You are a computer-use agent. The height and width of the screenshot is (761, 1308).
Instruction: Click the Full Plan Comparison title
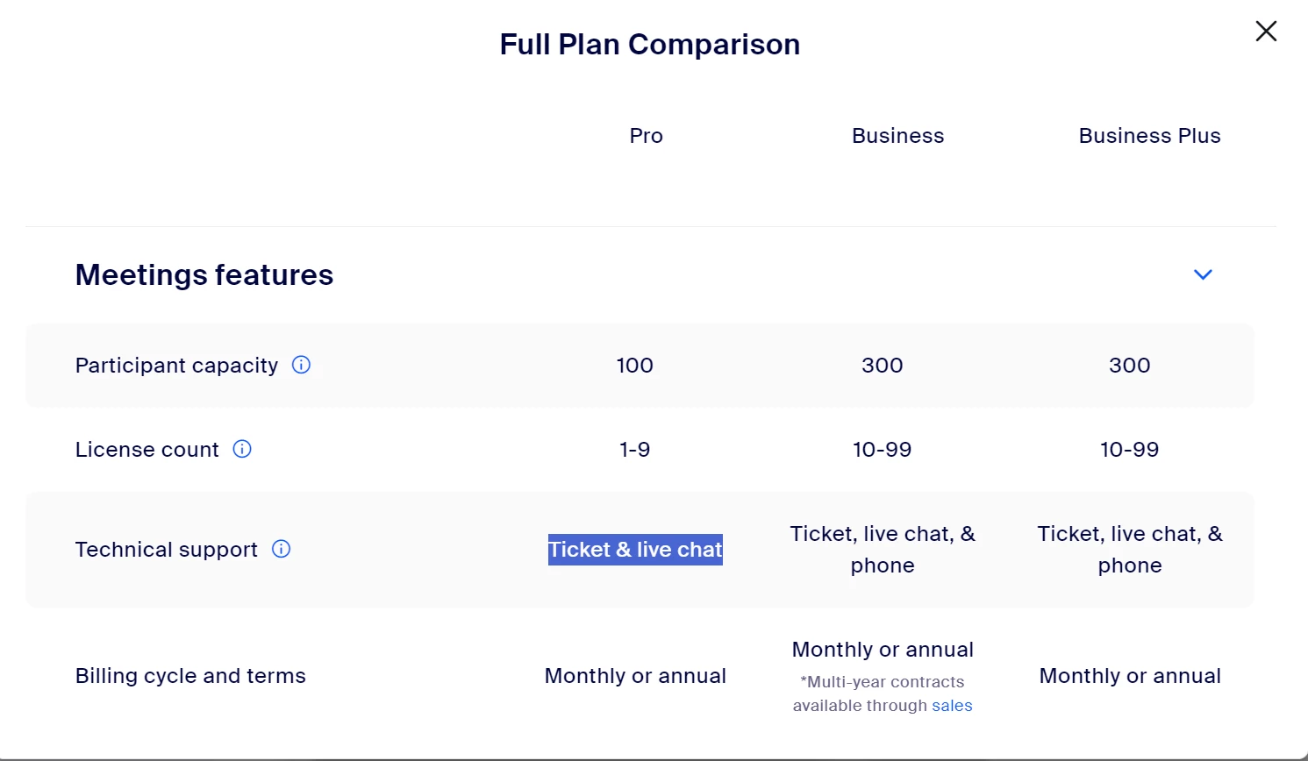click(x=650, y=44)
